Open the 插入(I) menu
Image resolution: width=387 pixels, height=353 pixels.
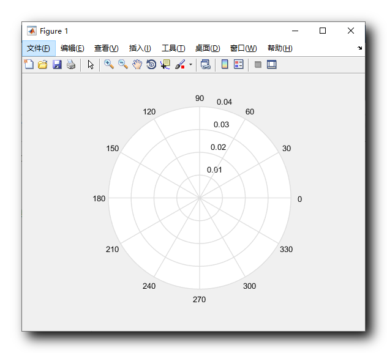click(x=140, y=48)
